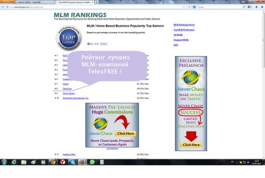Click the volume speaker tray icon
Viewport: 265px width, 178px height.
point(248,162)
